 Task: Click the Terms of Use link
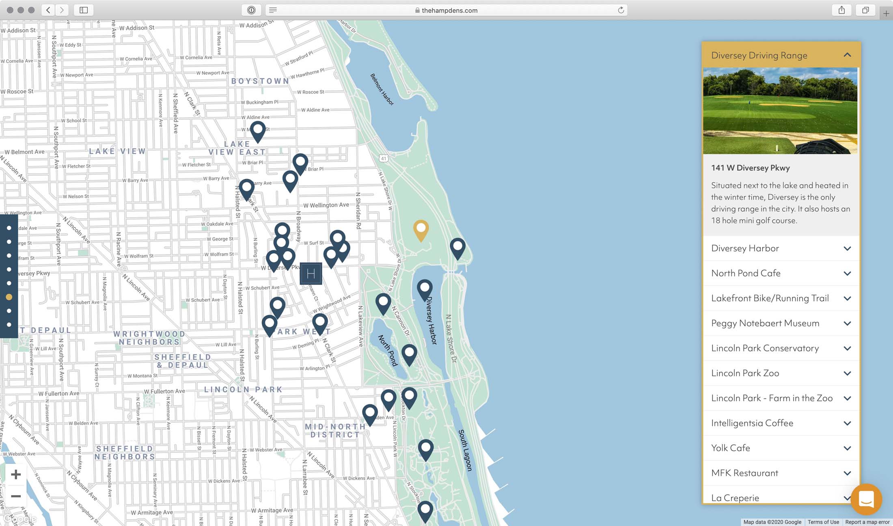pos(823,522)
